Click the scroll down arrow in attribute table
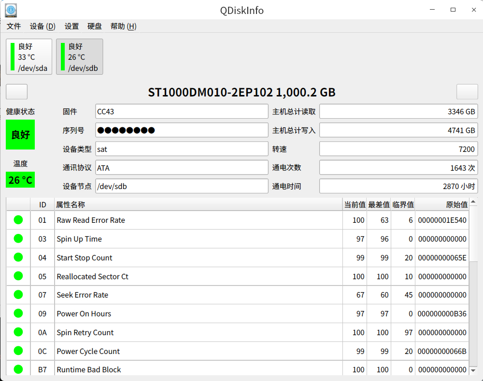The width and height of the screenshot is (483, 381). (x=473, y=370)
